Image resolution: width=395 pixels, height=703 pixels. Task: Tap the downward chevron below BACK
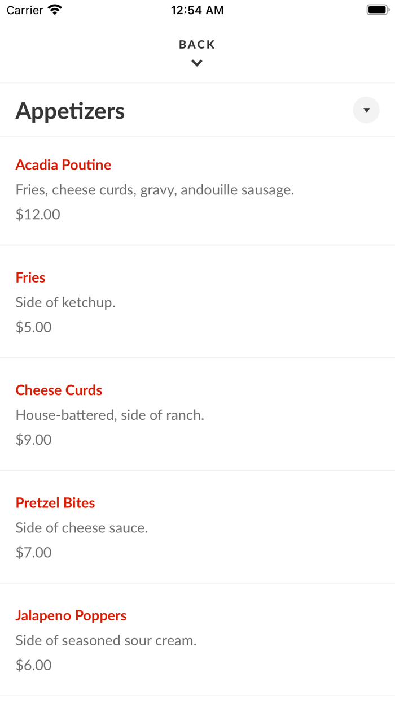point(196,63)
